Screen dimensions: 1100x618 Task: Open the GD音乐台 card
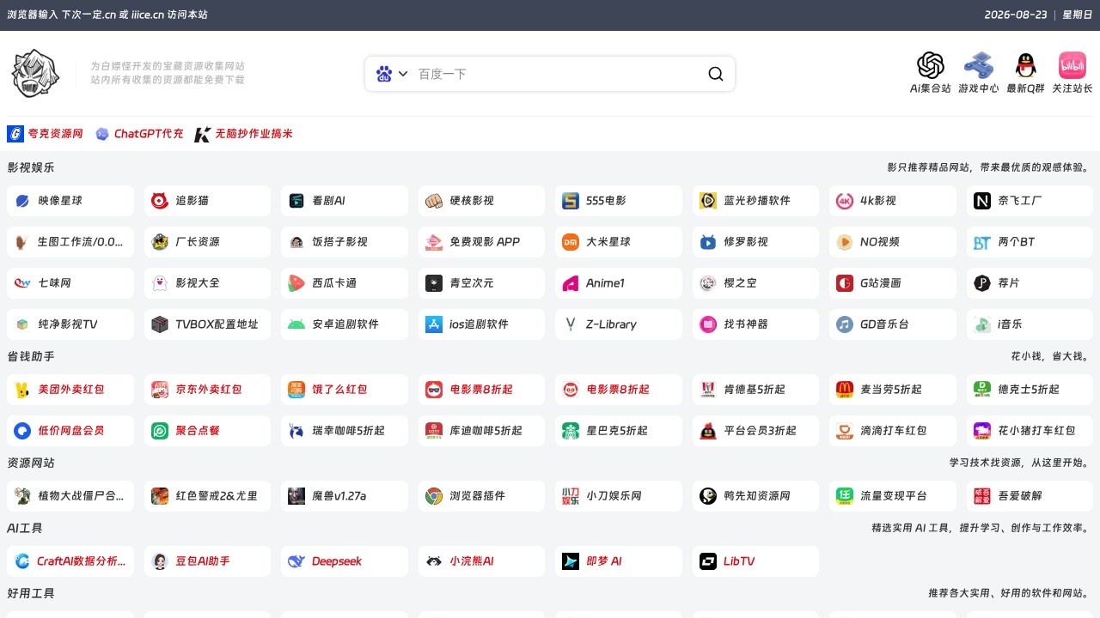click(x=893, y=324)
